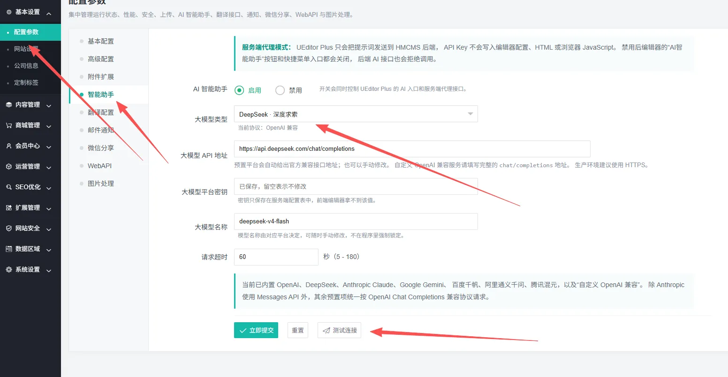Image resolution: width=728 pixels, height=377 pixels.
Task: Open 定制标签 in the sidebar
Action: 30,83
